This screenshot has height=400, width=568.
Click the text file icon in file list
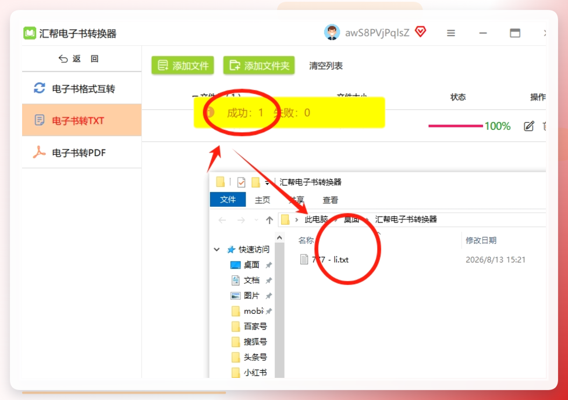pos(304,260)
